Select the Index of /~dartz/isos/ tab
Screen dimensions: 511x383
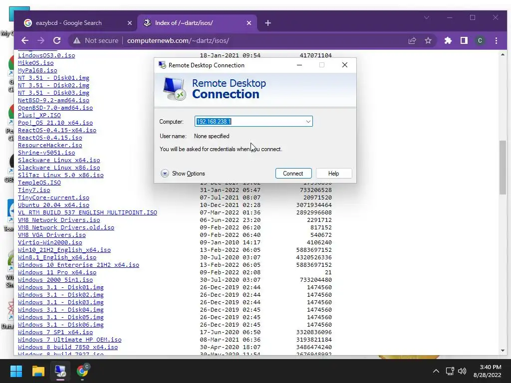pos(184,23)
